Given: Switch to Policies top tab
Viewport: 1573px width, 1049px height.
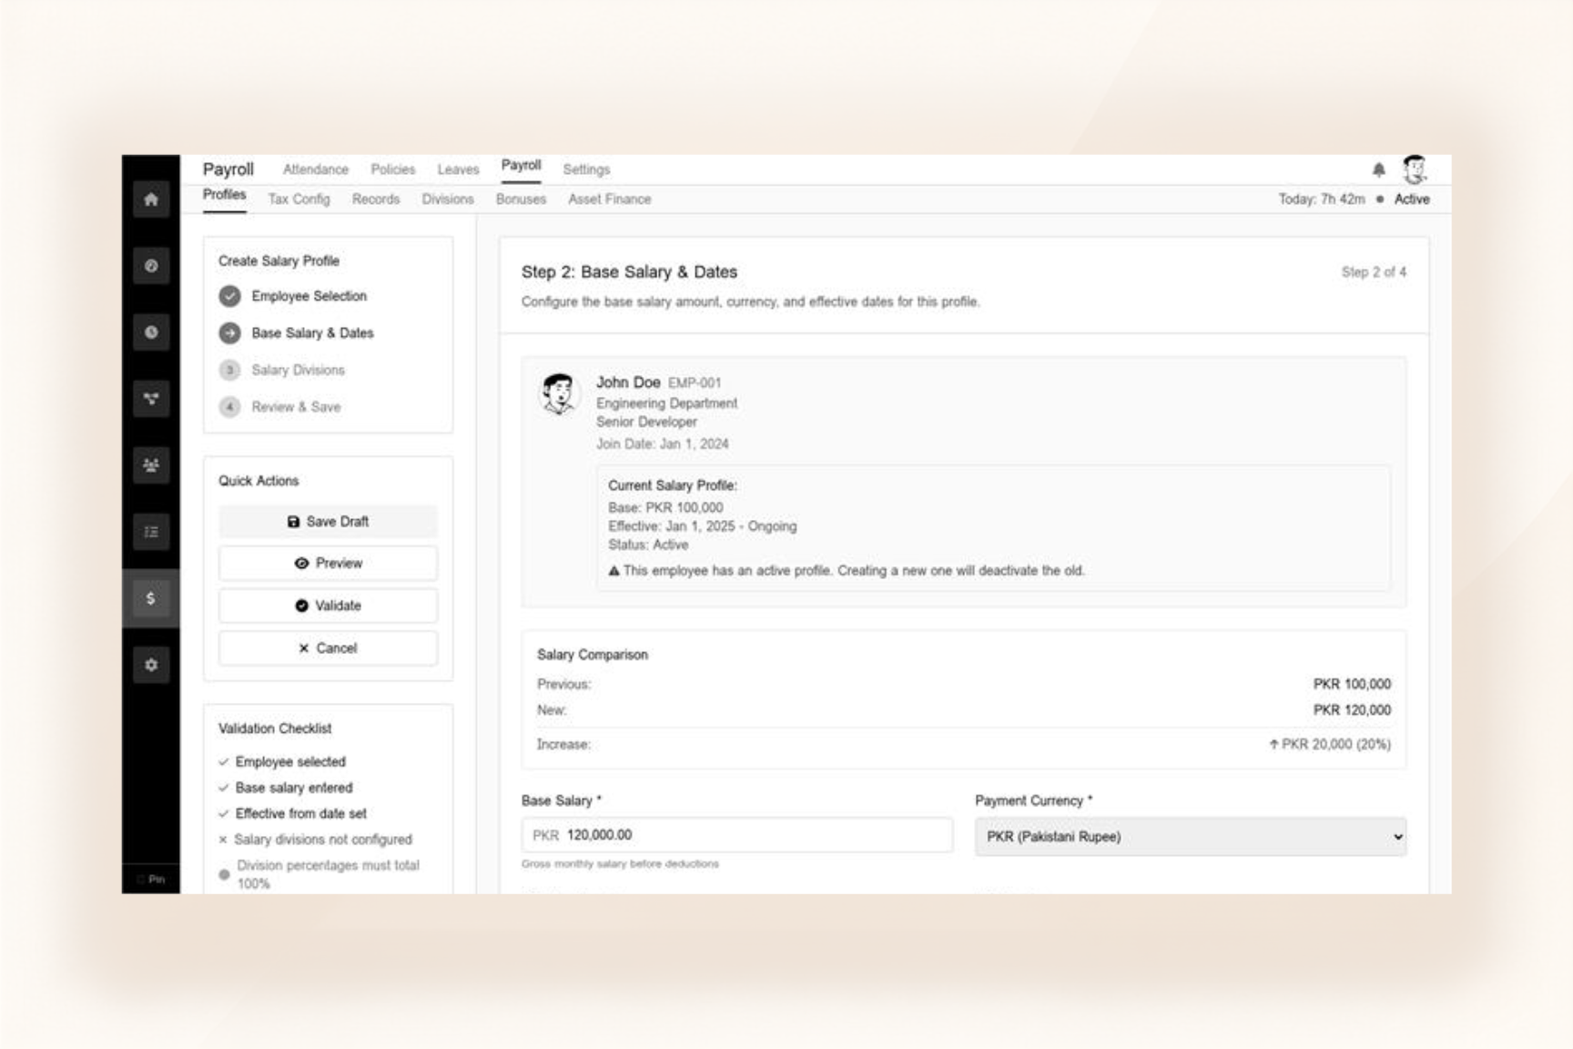Looking at the screenshot, I should [392, 169].
